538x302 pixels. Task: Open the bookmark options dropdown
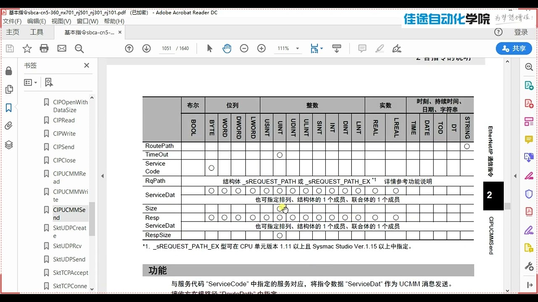[x=31, y=83]
